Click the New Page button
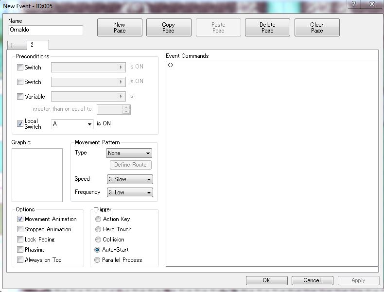Viewport: 384px width, 292px height. click(120, 28)
